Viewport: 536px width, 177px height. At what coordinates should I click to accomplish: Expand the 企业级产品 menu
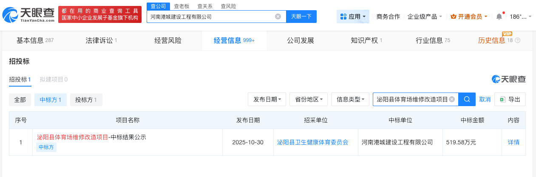coord(425,17)
